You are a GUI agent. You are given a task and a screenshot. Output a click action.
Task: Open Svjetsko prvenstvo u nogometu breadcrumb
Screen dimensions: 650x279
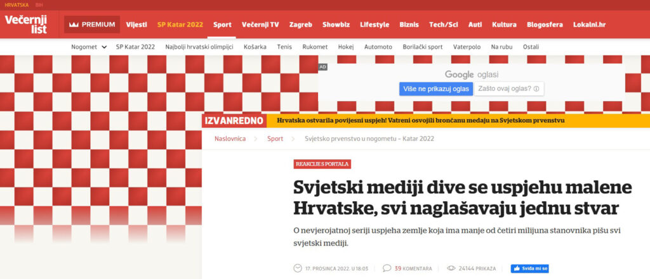click(369, 139)
